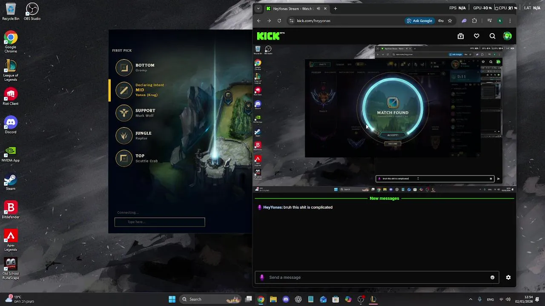Image resolution: width=545 pixels, height=306 pixels.
Task: Click the League chat Type here field
Action: point(160,222)
